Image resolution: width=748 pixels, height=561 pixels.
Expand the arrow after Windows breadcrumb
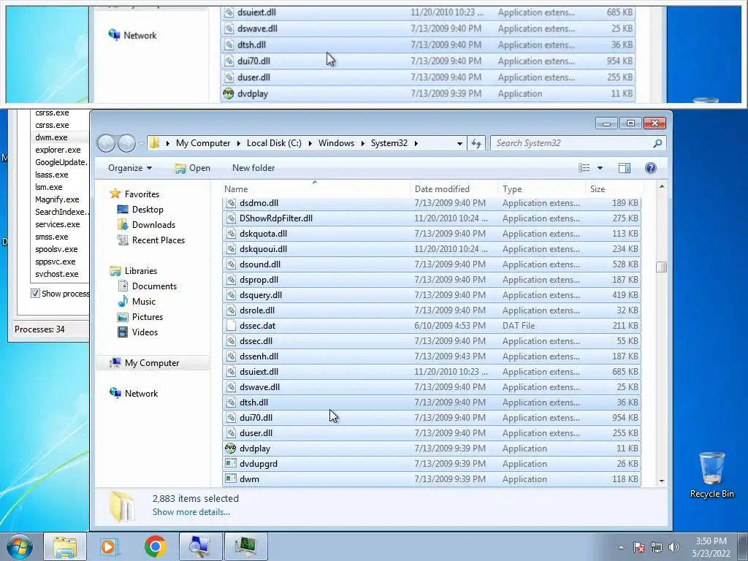[x=363, y=143]
